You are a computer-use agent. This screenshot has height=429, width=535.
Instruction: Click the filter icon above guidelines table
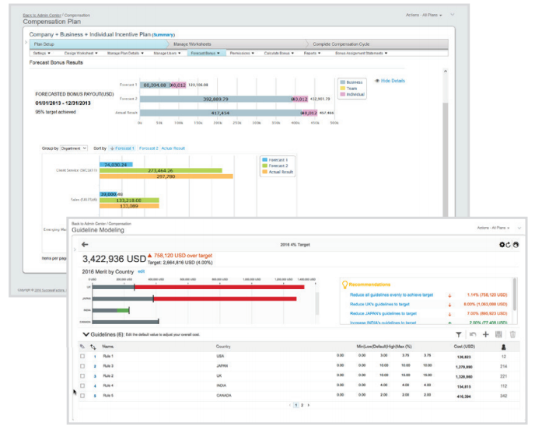click(459, 333)
